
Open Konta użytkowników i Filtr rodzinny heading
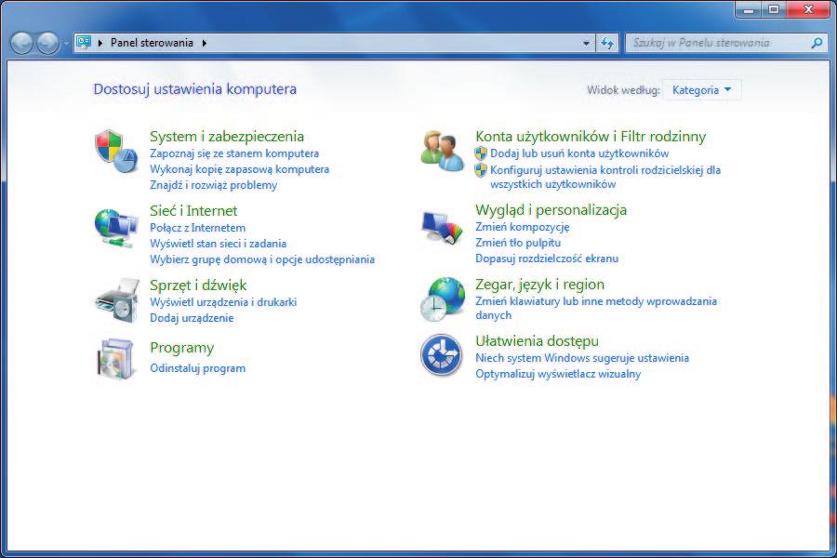pos(591,136)
